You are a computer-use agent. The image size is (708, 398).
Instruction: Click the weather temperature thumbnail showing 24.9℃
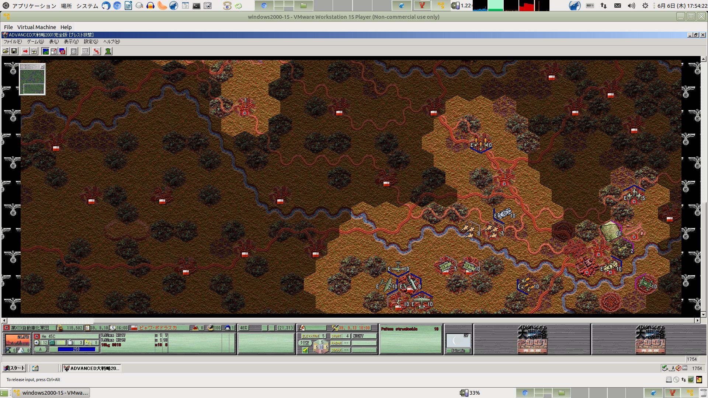click(x=18, y=340)
